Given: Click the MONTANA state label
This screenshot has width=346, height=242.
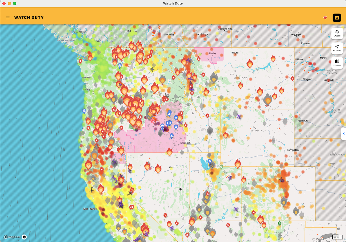Looking at the screenshot, I should (x=240, y=78).
